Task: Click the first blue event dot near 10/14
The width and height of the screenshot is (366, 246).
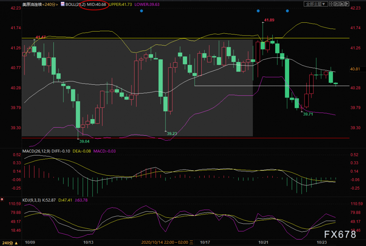Action: pos(141,11)
